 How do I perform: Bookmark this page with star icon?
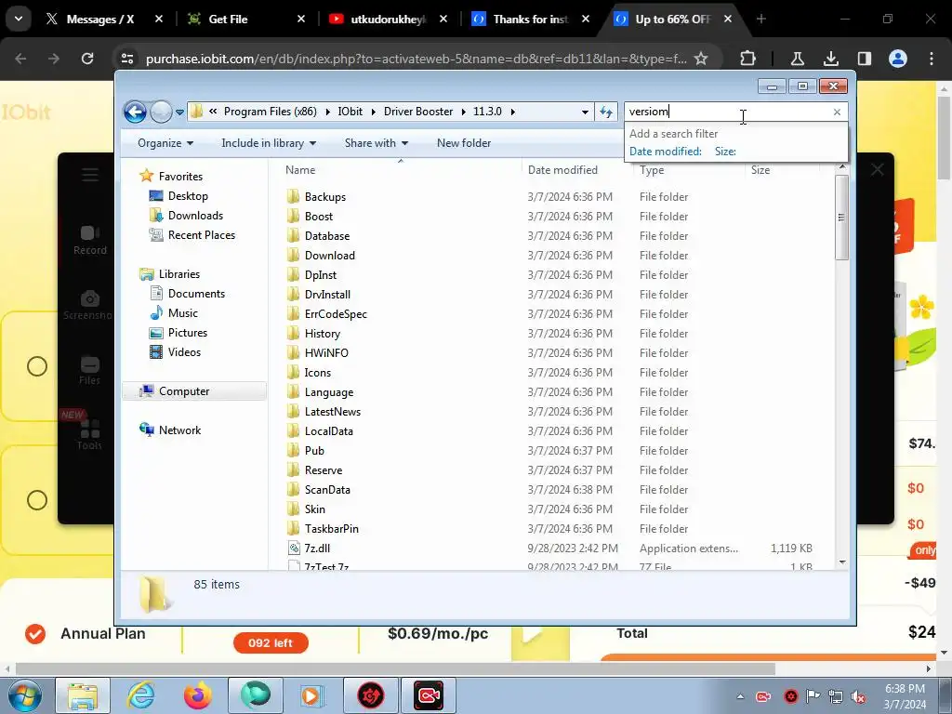click(701, 59)
